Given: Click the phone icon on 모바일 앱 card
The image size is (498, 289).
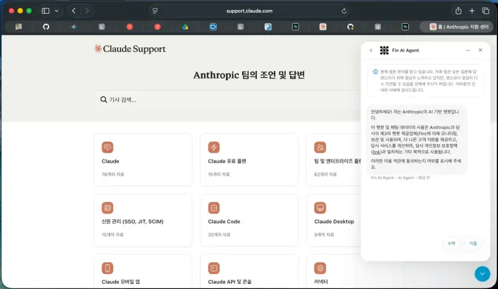Looking at the screenshot, I should [107, 268].
